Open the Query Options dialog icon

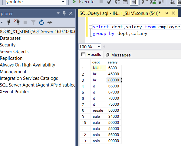(x=126, y=2)
